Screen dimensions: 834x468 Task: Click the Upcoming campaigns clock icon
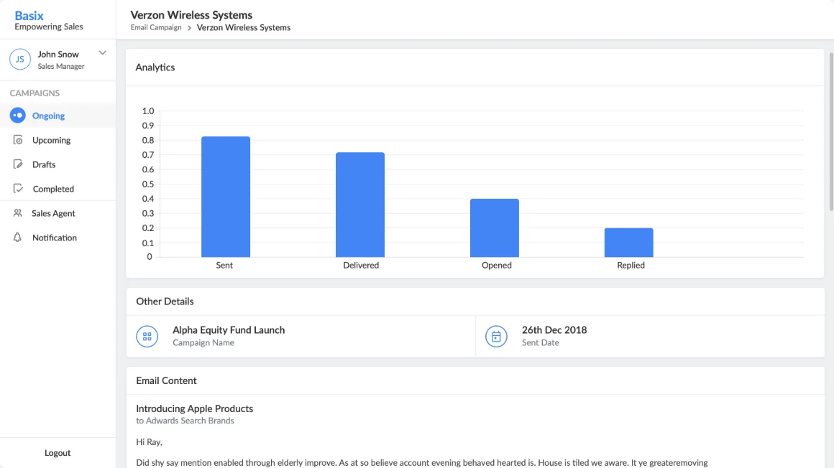click(17, 140)
